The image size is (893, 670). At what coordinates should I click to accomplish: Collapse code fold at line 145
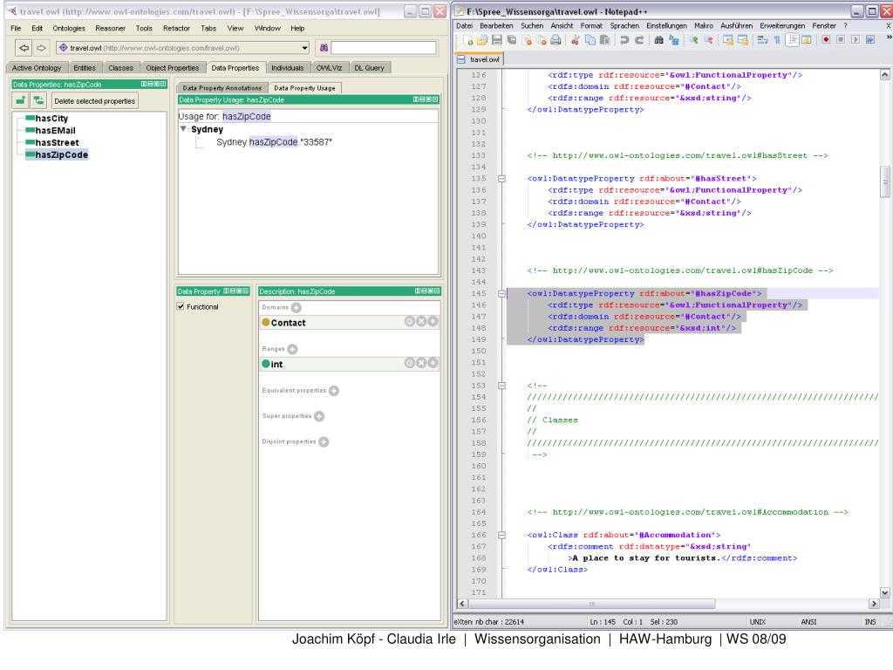pos(501,295)
